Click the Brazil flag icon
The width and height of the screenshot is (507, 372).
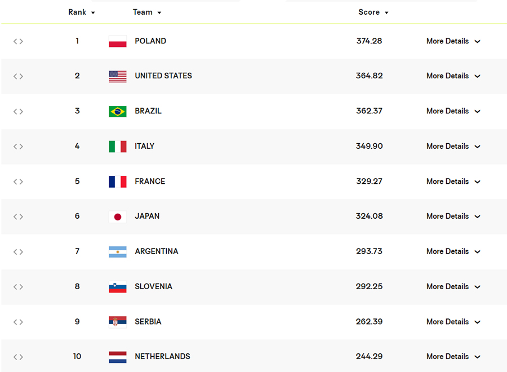(118, 112)
